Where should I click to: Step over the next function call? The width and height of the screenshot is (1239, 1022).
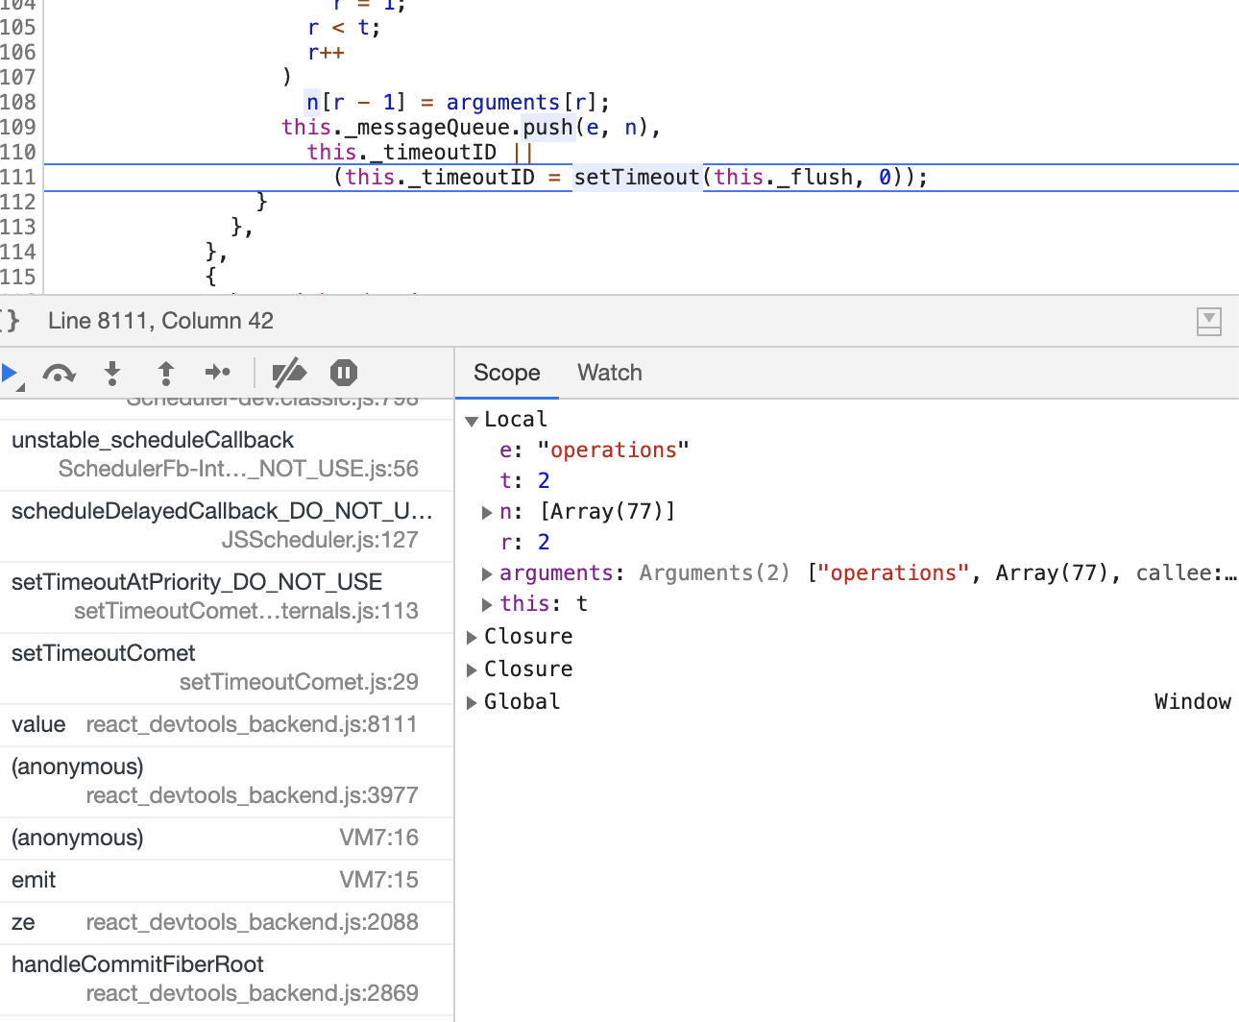[x=60, y=374]
